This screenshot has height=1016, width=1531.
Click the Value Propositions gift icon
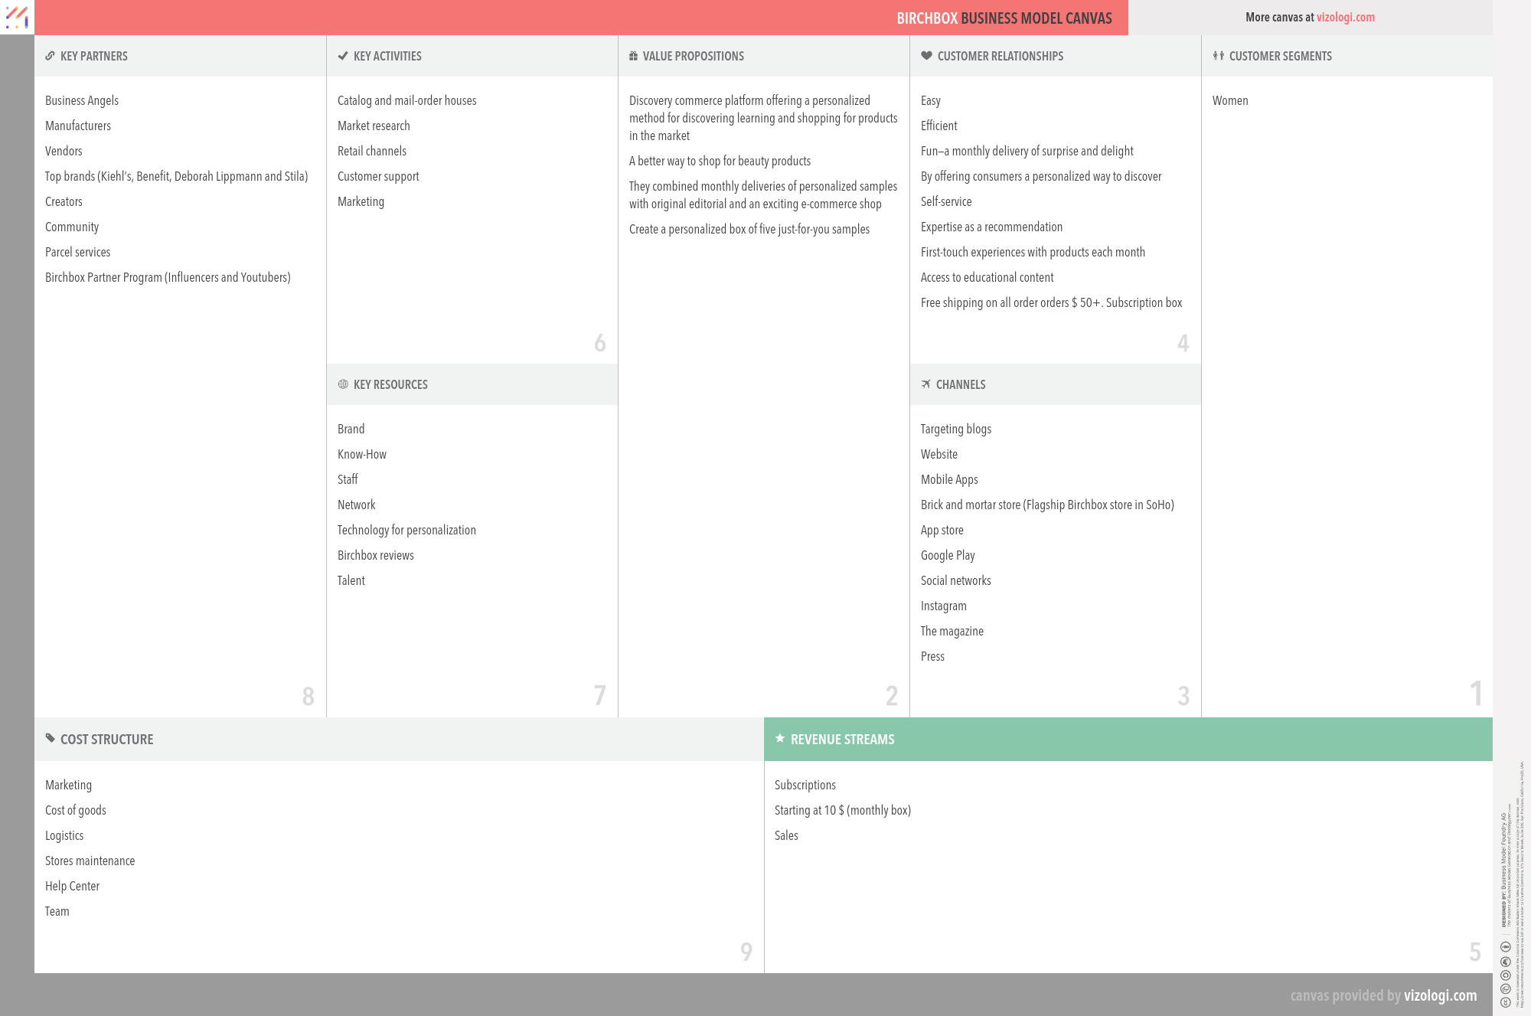coord(633,56)
